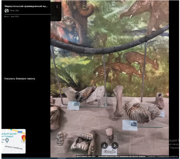The width and height of the screenshot is (180, 159).
Task: Open the author name Лина Лаз
Action: coord(14,11)
